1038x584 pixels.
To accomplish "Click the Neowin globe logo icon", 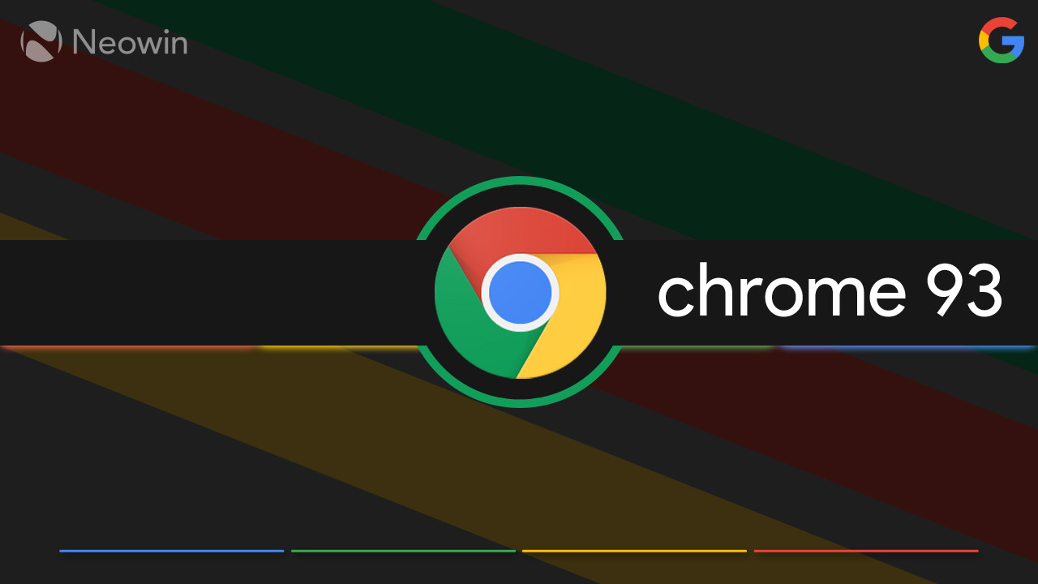I will click(41, 41).
